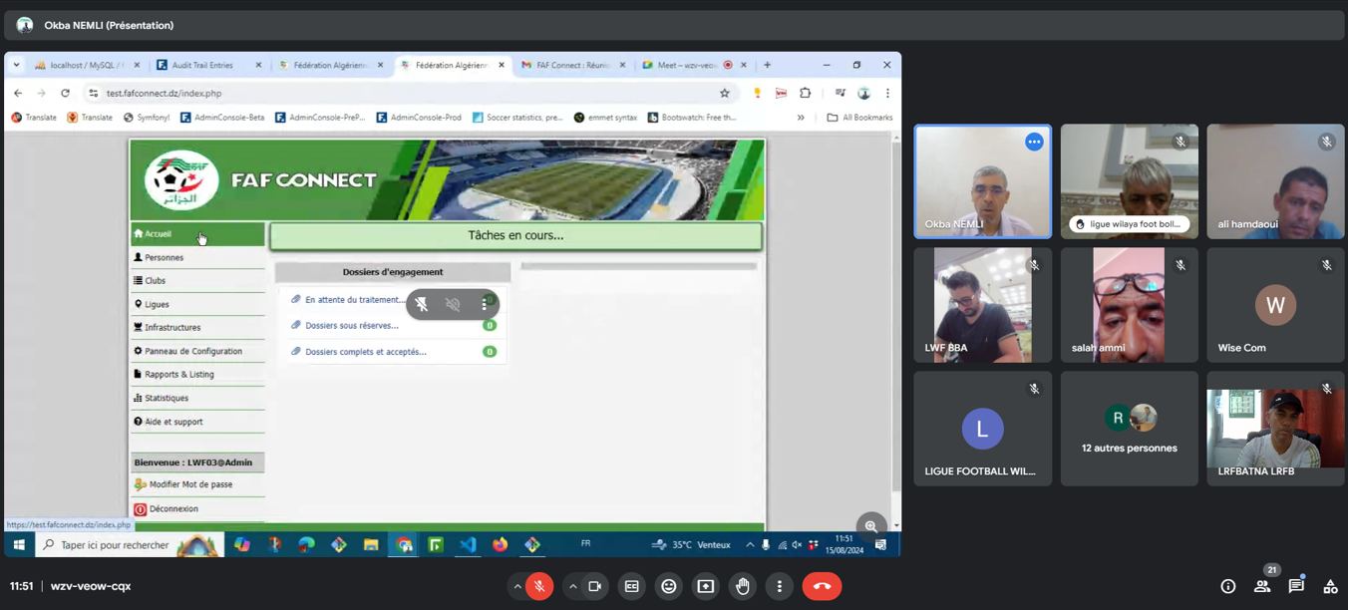Viewport: 1348px width, 610px height.
Task: Select the salah ammi video tile
Action: (x=1130, y=305)
